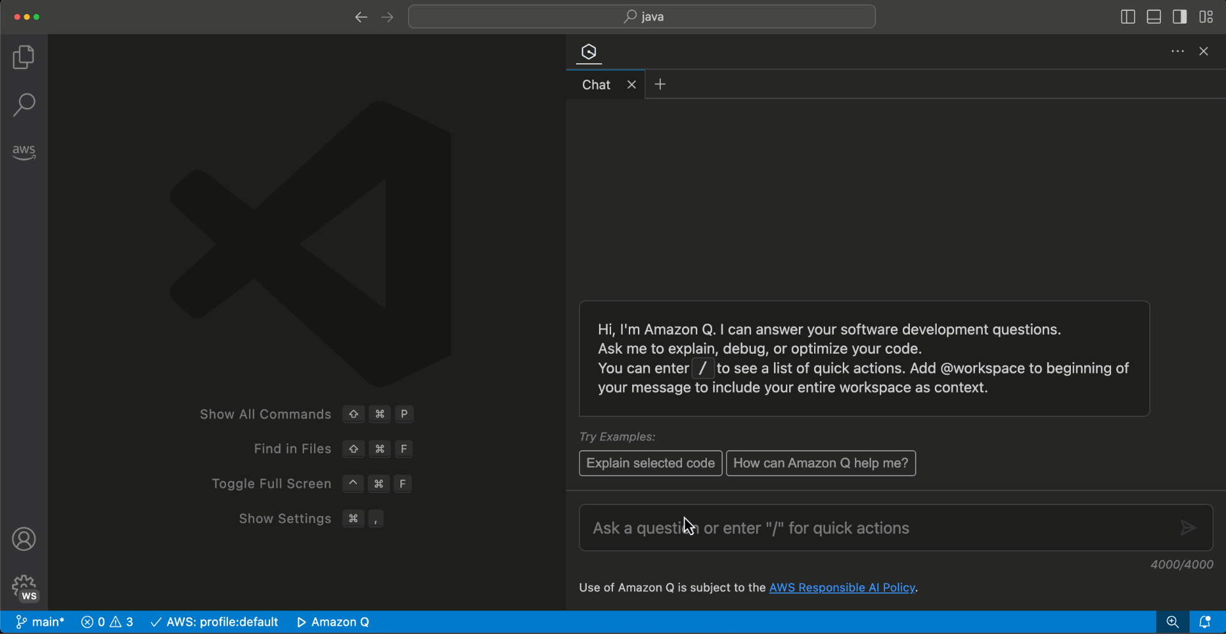Select the Amazon Q panel icon
The height and width of the screenshot is (634, 1226).
click(589, 52)
